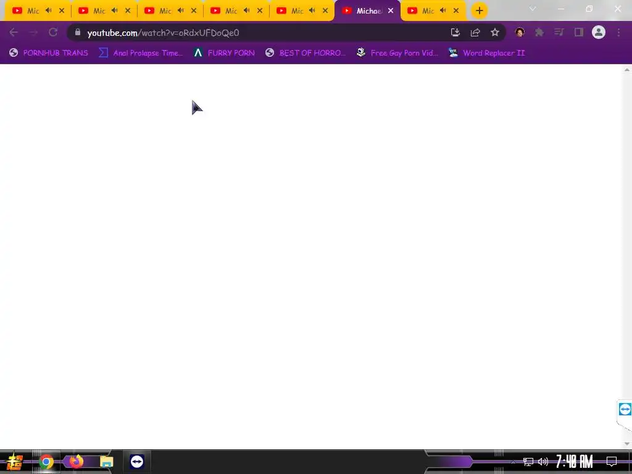The image size is (632, 474).
Task: Click the network icon in system tray
Action: point(528,462)
